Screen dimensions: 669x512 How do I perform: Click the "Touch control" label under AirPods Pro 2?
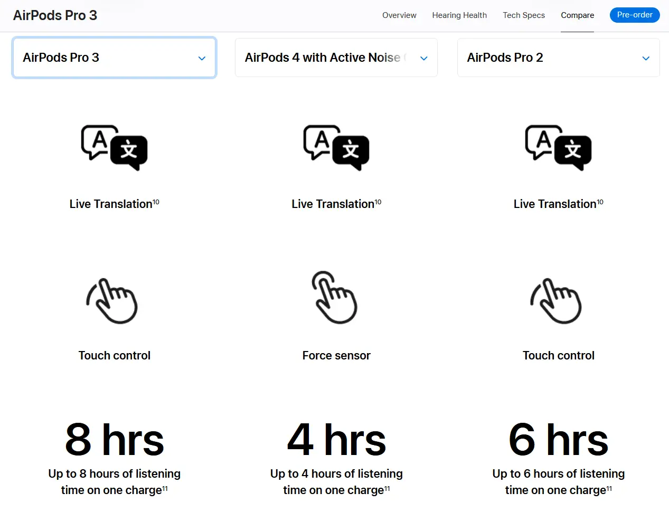pos(559,356)
